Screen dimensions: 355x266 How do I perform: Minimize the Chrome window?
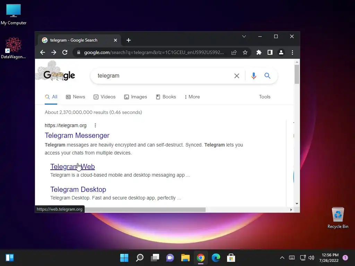tap(260, 36)
